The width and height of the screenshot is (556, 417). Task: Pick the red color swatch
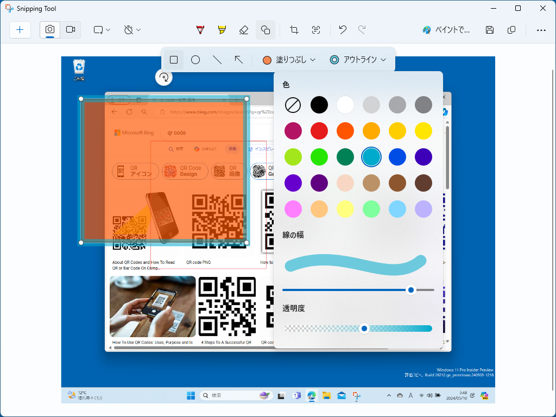[319, 131]
